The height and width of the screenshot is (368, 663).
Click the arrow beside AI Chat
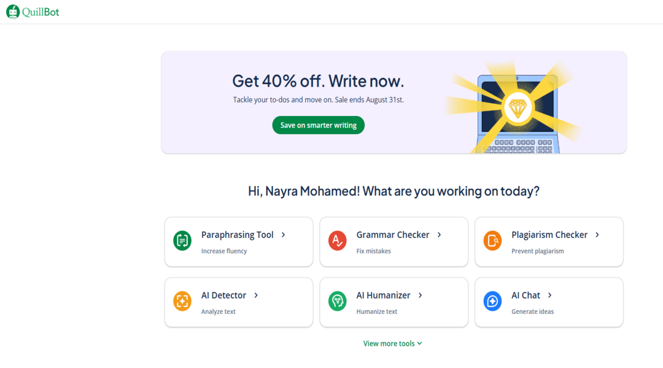pos(549,296)
